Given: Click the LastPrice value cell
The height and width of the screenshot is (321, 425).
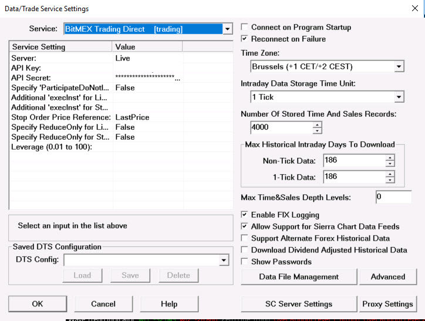Looking at the screenshot, I should 148,117.
